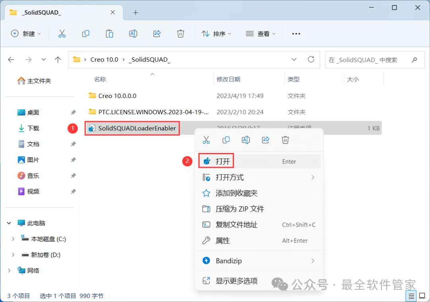Image resolution: width=430 pixels, height=302 pixels.
Task: Click the Delete trash icon in the toolbar
Action: tap(180, 34)
